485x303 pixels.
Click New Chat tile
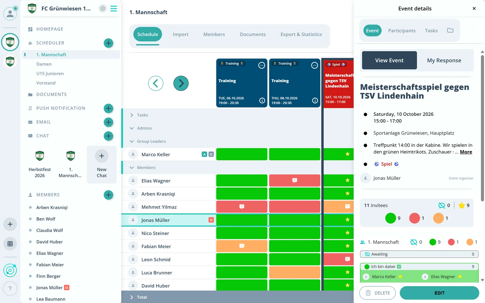(x=102, y=165)
